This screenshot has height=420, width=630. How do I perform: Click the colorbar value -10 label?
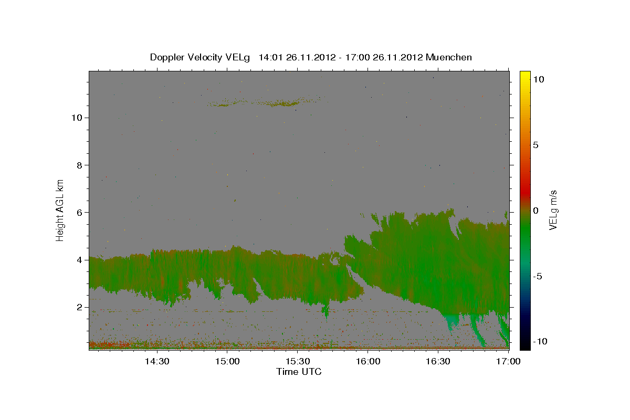539,341
